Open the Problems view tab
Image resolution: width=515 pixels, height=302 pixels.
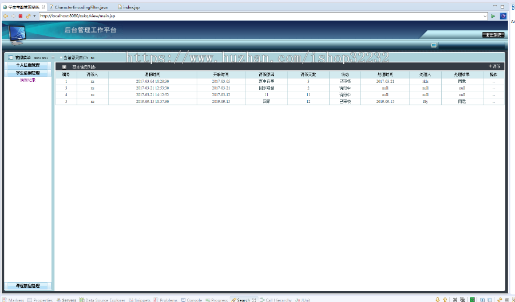165,300
